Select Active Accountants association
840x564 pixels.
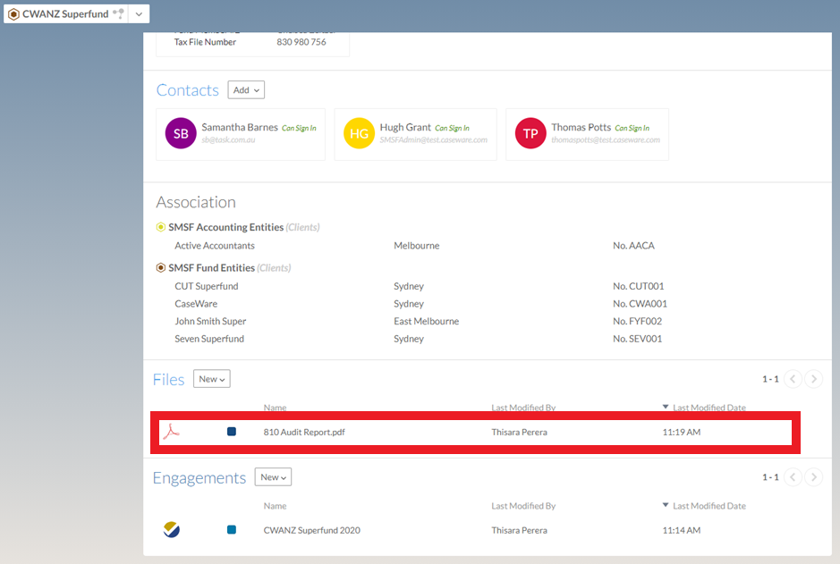pos(215,246)
